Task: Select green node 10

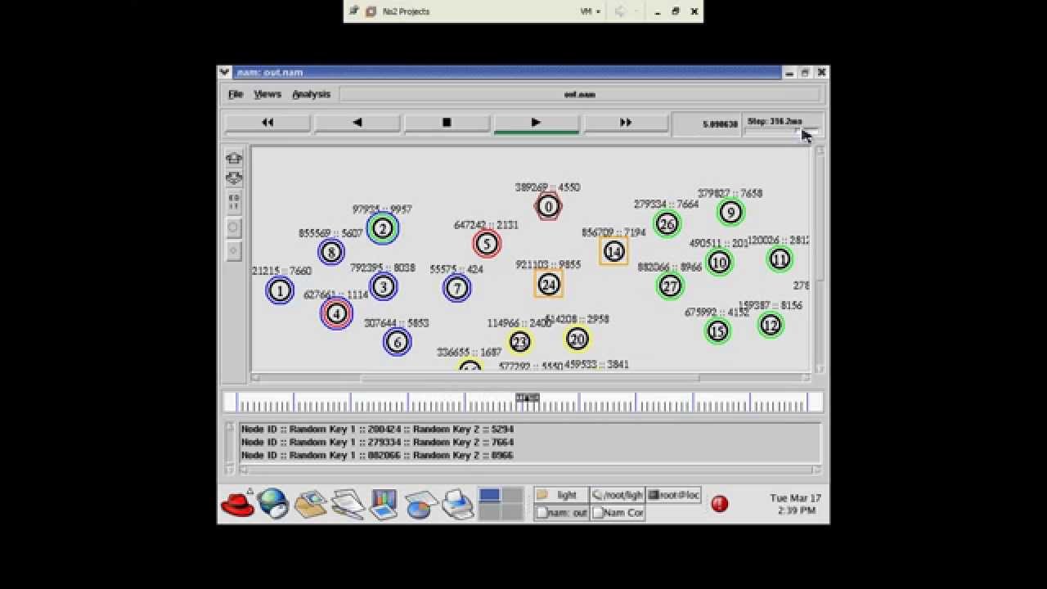Action: pos(719,263)
